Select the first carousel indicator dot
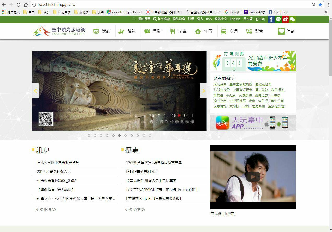The image size is (332, 232). (x=89, y=135)
